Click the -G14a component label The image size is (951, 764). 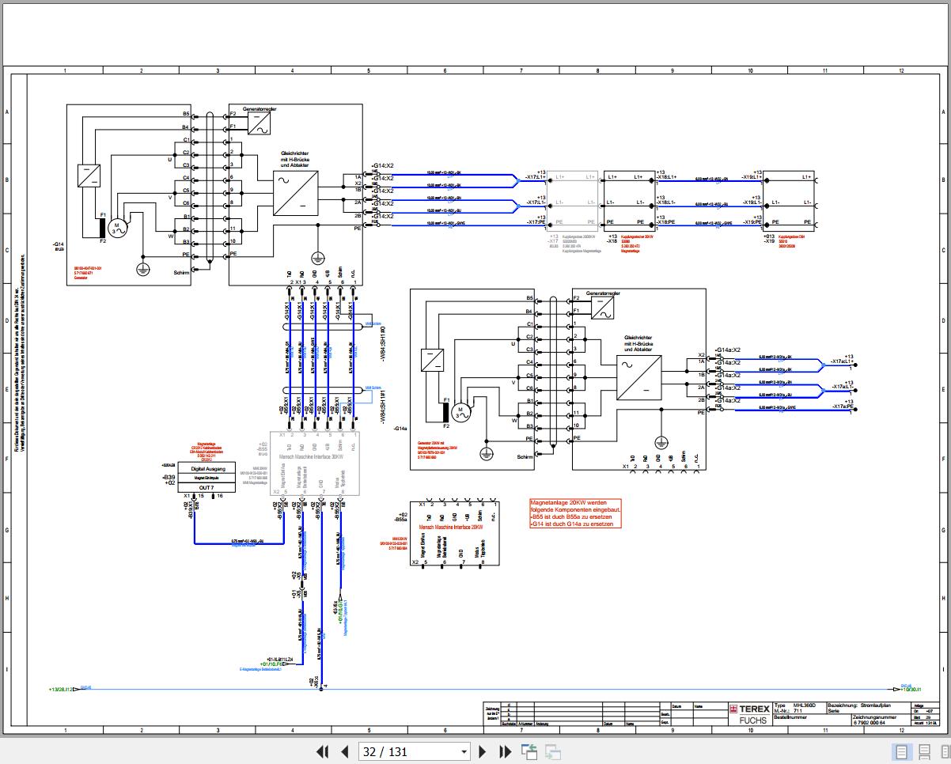pyautogui.click(x=400, y=429)
